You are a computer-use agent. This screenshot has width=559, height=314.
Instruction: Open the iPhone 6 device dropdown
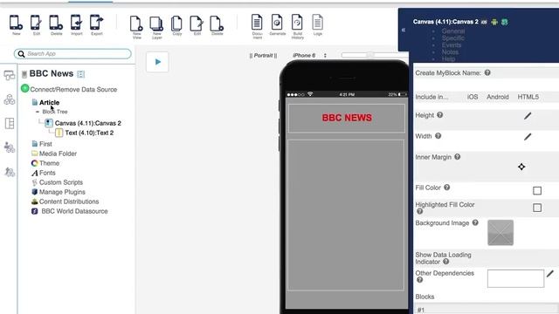point(309,56)
